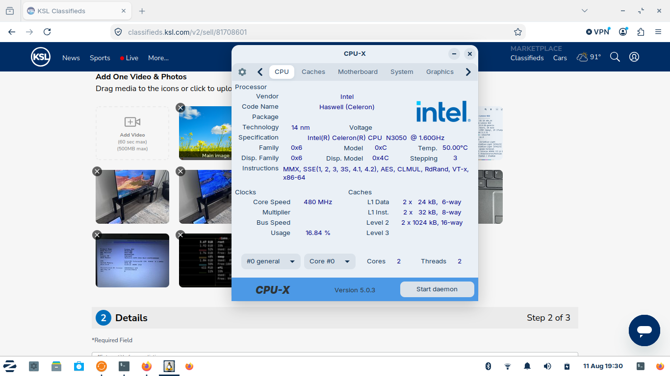The height and width of the screenshot is (376, 670).
Task: Open the chat bubble widget
Action: [x=644, y=330]
